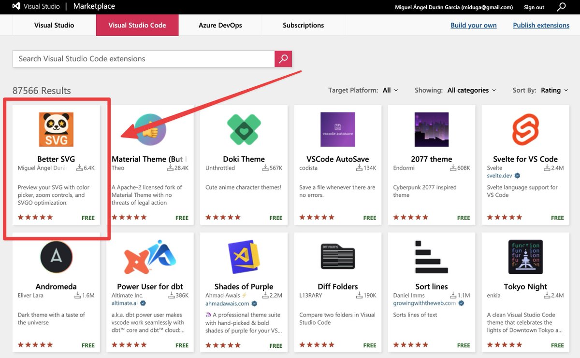Click the Tokyo Night title
580x358 pixels.
[x=525, y=286]
